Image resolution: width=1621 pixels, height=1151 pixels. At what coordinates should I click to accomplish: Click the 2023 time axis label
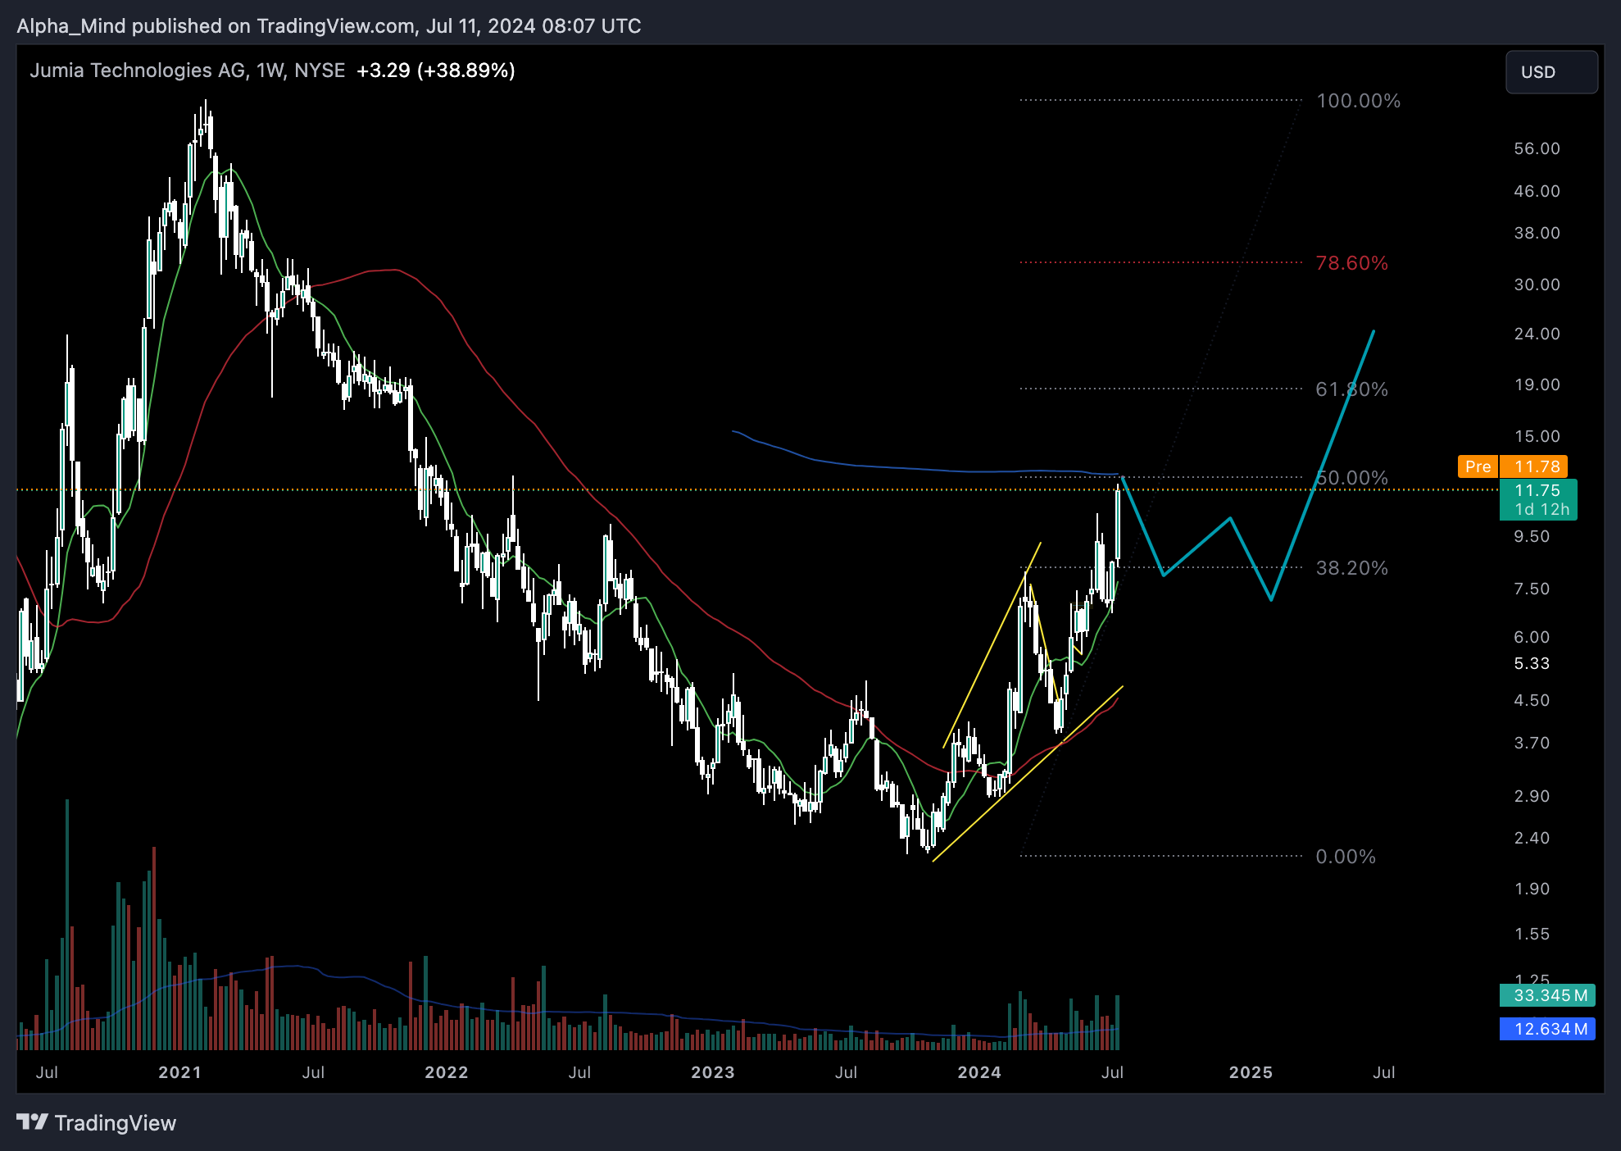coord(712,1072)
